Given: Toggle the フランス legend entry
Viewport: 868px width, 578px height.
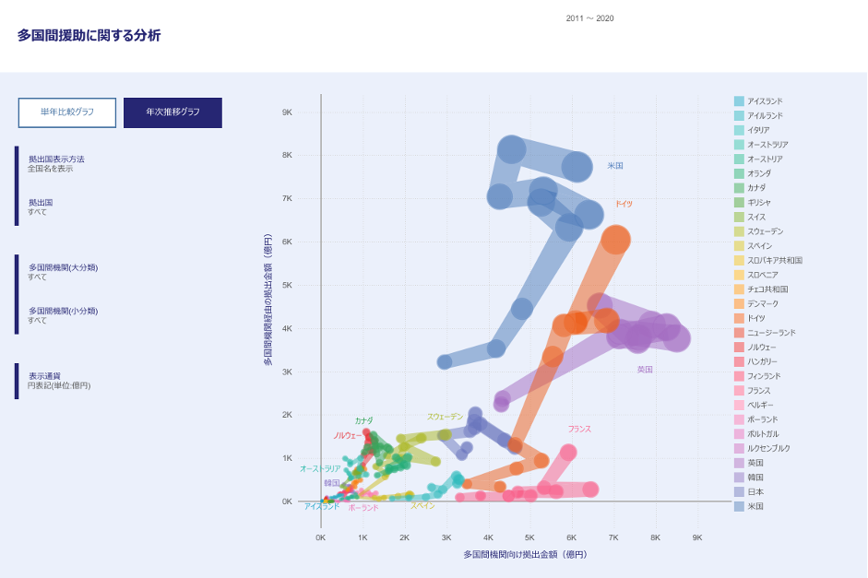Looking at the screenshot, I should click(758, 390).
